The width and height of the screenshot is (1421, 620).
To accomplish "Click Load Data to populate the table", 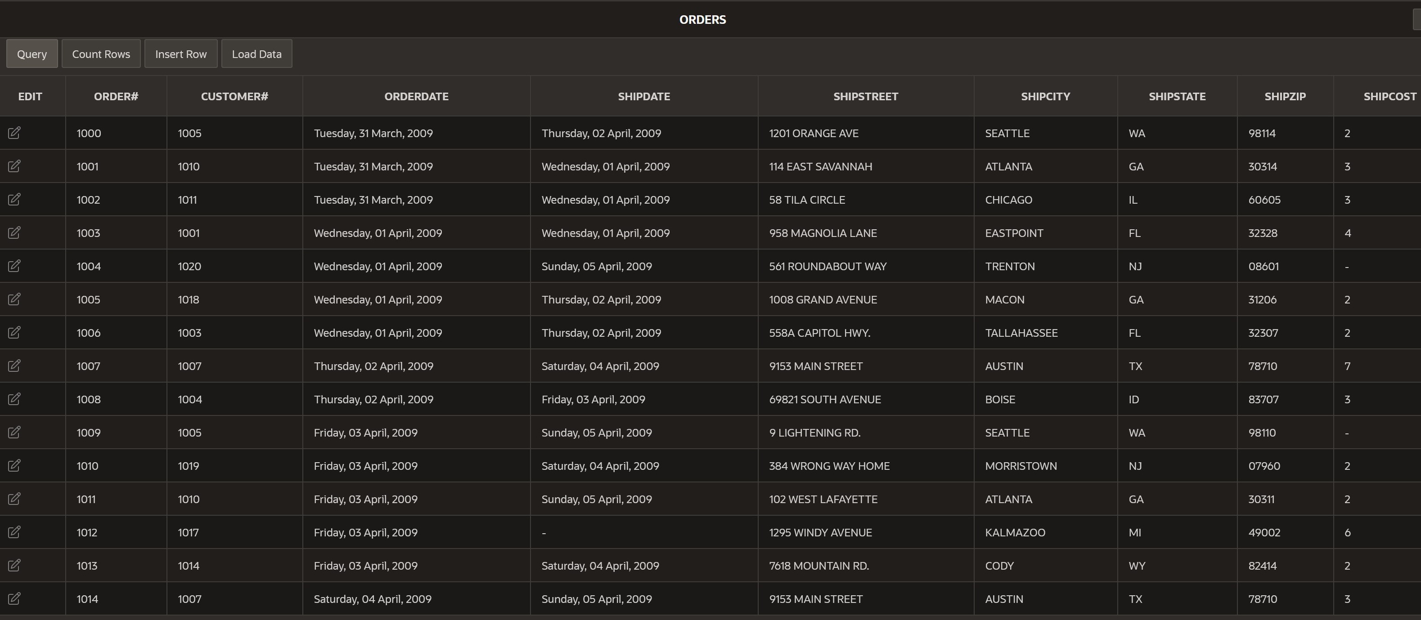I will click(x=256, y=54).
